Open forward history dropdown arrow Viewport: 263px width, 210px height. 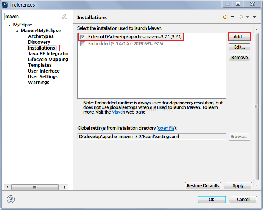pyautogui.click(x=247, y=17)
